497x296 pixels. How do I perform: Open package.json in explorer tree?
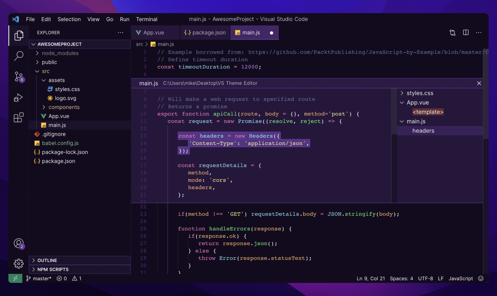click(80, 161)
